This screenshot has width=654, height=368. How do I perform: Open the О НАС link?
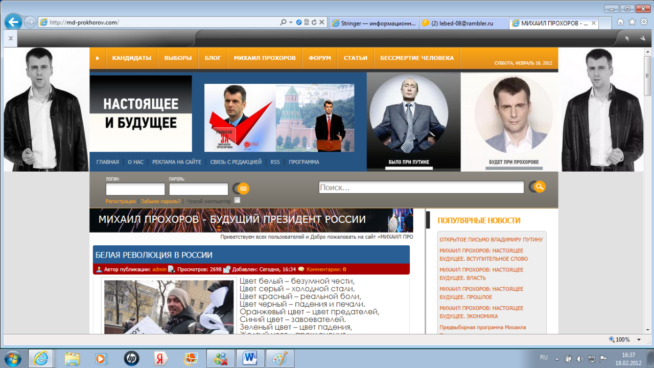pos(135,162)
